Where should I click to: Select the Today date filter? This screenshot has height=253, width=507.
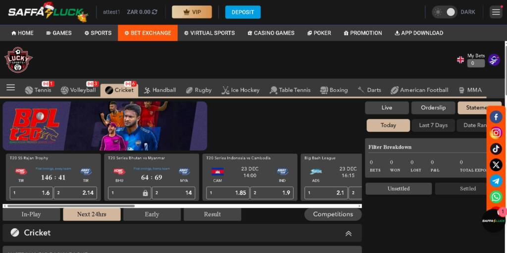tap(388, 125)
